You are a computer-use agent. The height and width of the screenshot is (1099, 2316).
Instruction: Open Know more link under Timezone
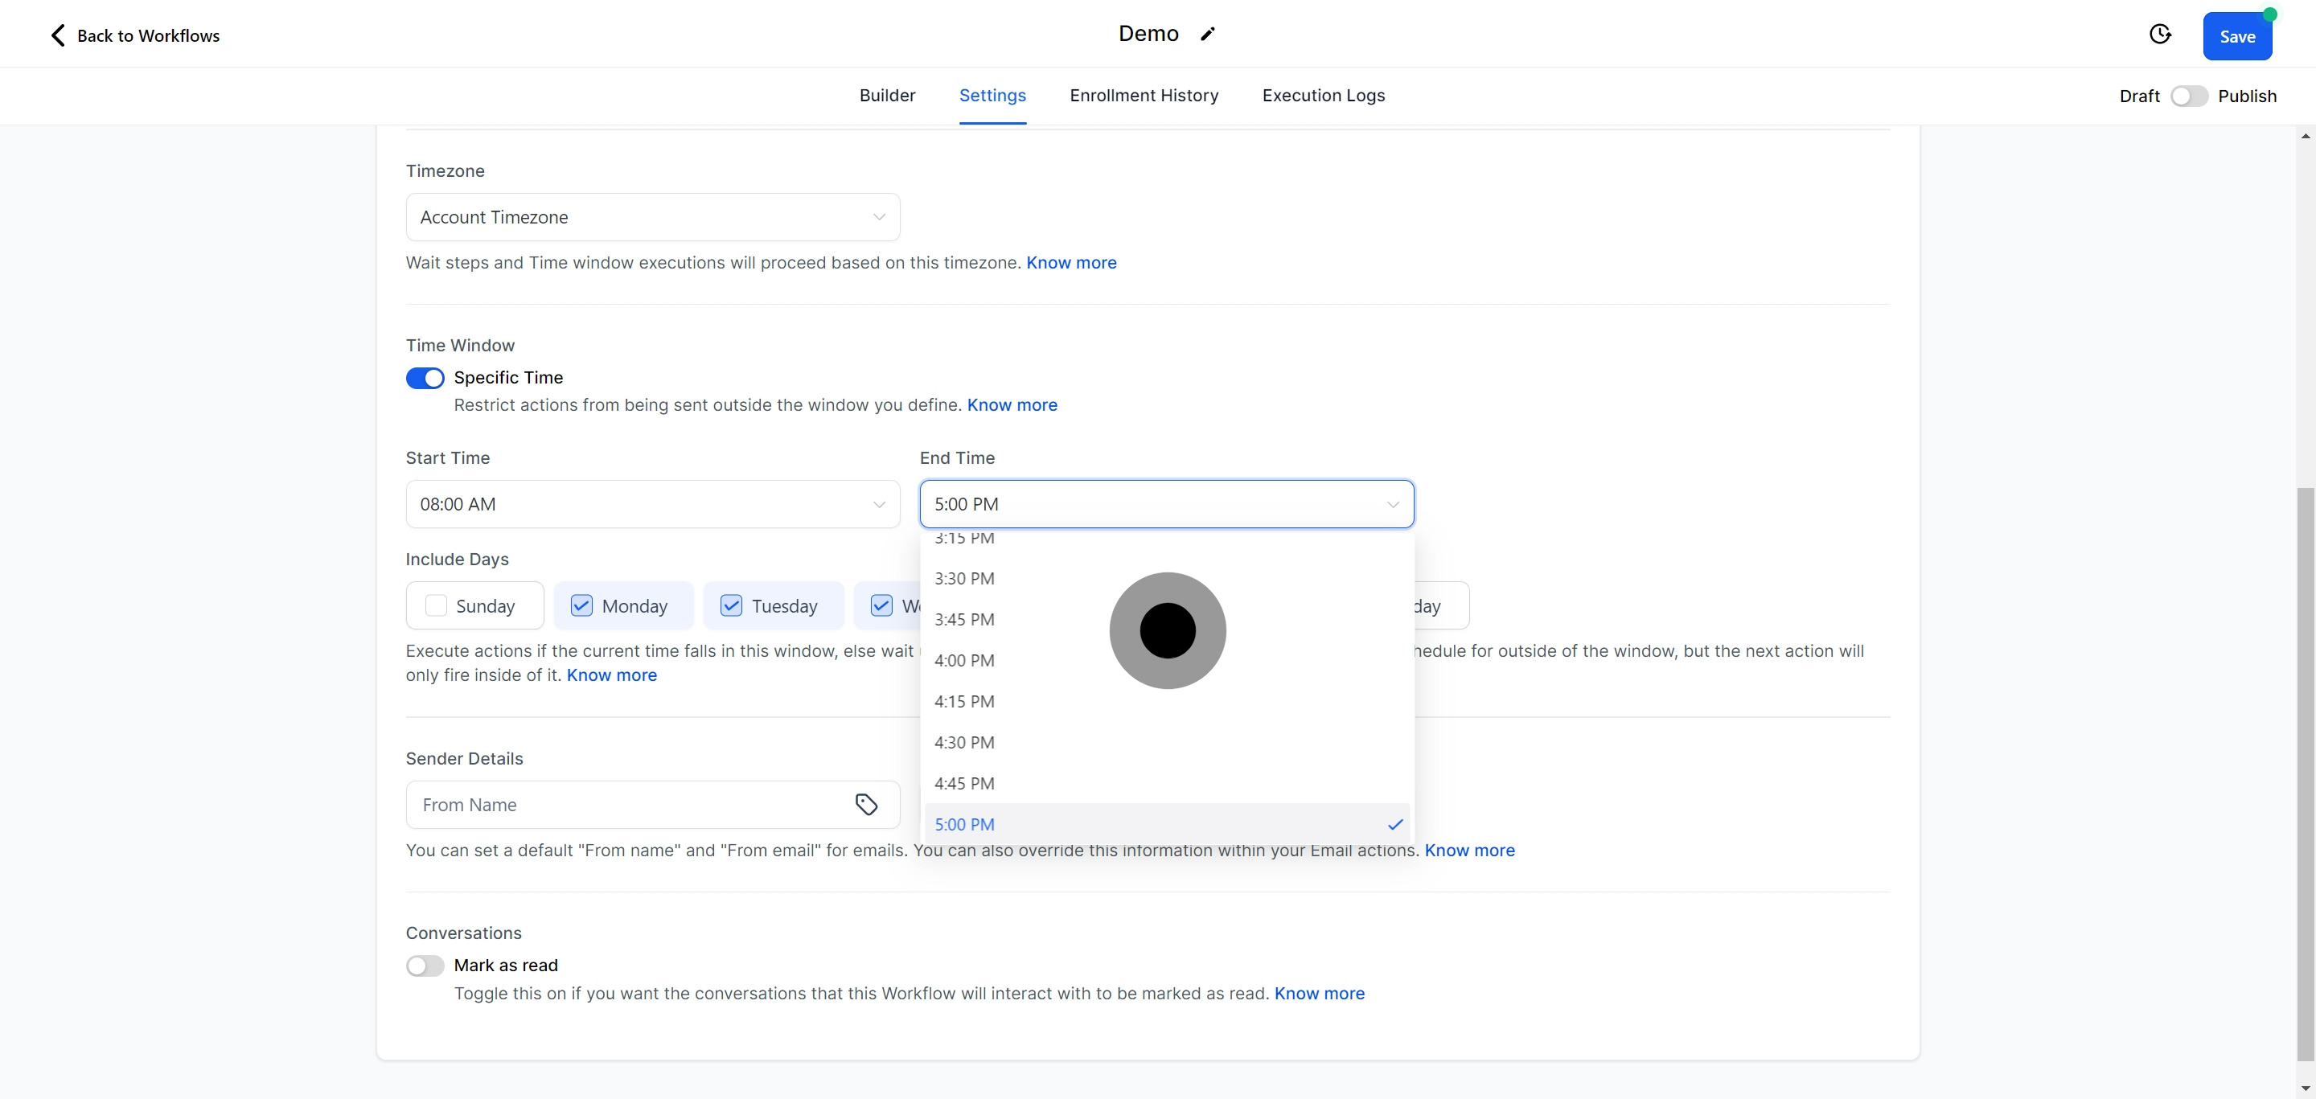click(x=1071, y=262)
